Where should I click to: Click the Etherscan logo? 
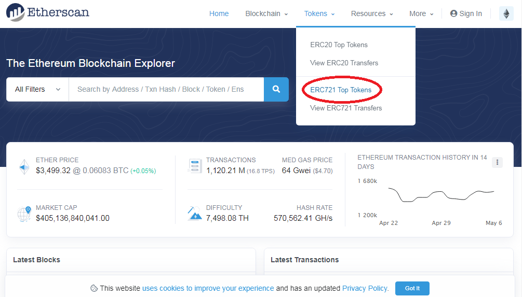(48, 12)
